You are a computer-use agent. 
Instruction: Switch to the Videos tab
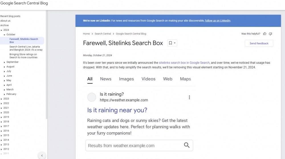click(x=148, y=79)
